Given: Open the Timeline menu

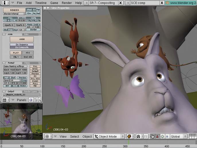Looking at the screenshot, I should pos(41,3).
